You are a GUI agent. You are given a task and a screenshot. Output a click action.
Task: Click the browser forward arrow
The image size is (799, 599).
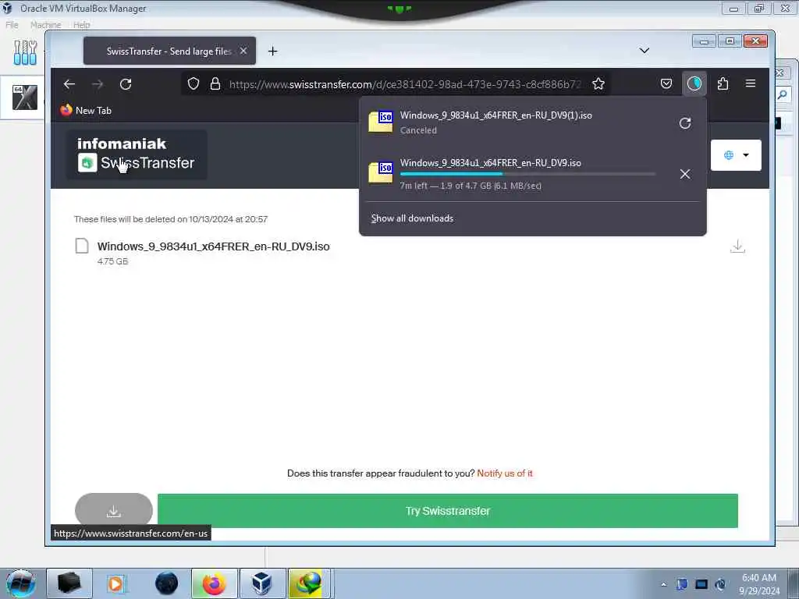(98, 84)
